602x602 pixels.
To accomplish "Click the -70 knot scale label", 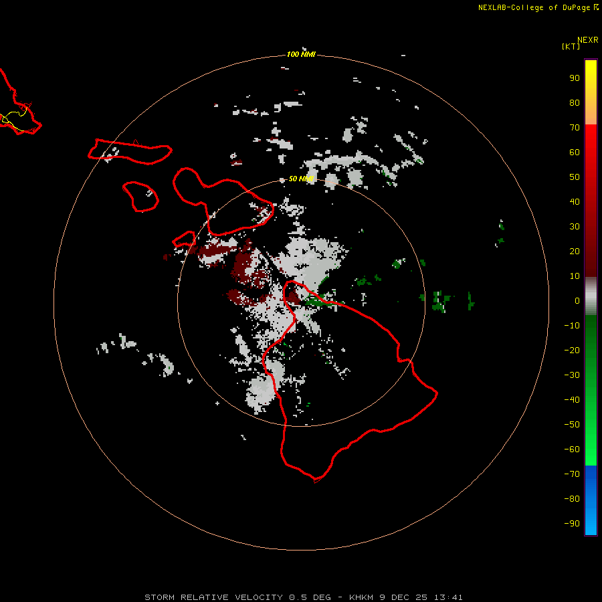I will (x=572, y=474).
